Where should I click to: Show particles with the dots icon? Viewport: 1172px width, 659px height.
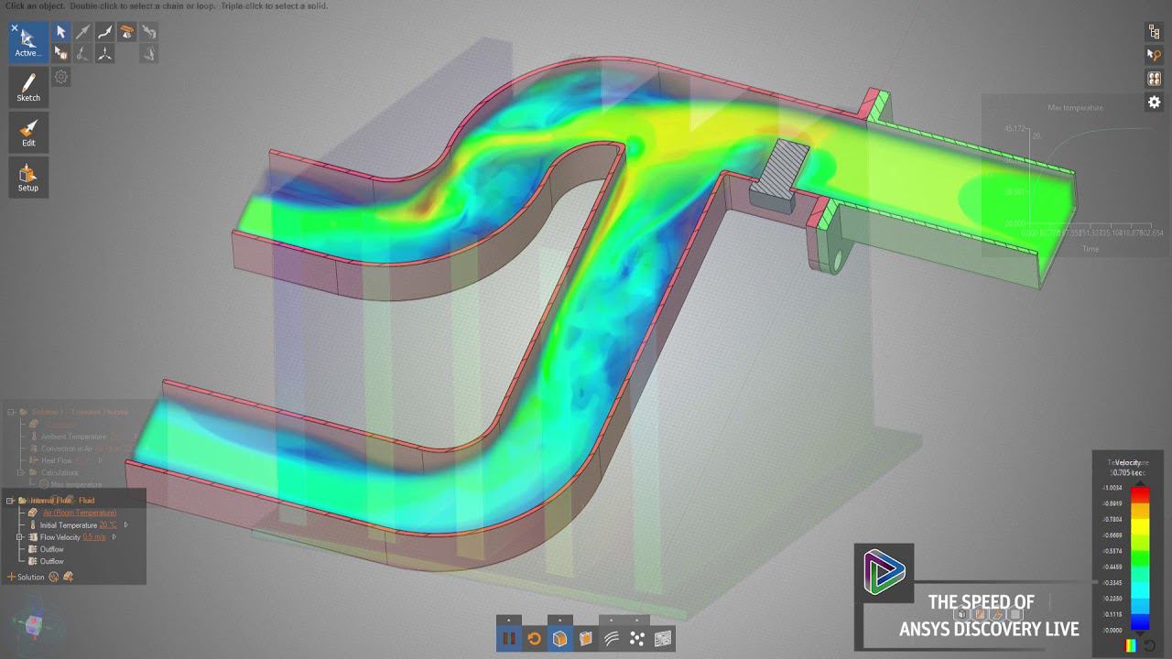[x=637, y=639]
